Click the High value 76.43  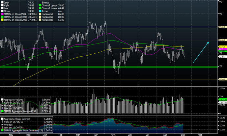(31, 6)
